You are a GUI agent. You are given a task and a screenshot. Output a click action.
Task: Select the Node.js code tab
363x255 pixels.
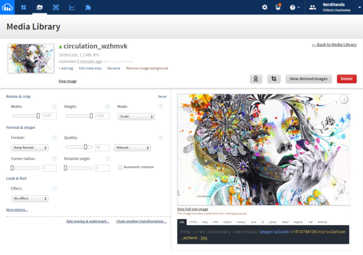pos(241,222)
